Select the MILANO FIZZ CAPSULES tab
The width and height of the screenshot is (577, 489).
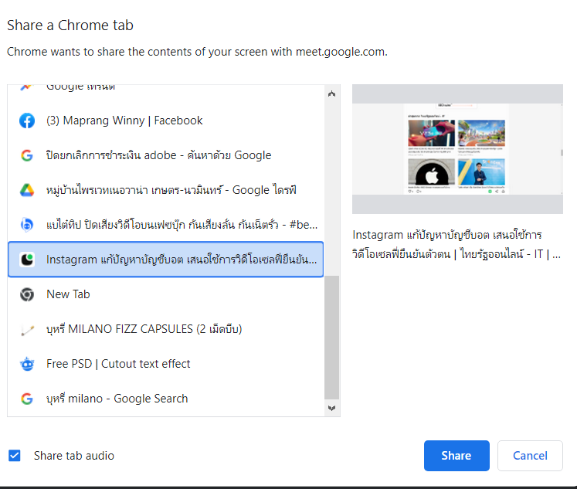[x=165, y=329]
